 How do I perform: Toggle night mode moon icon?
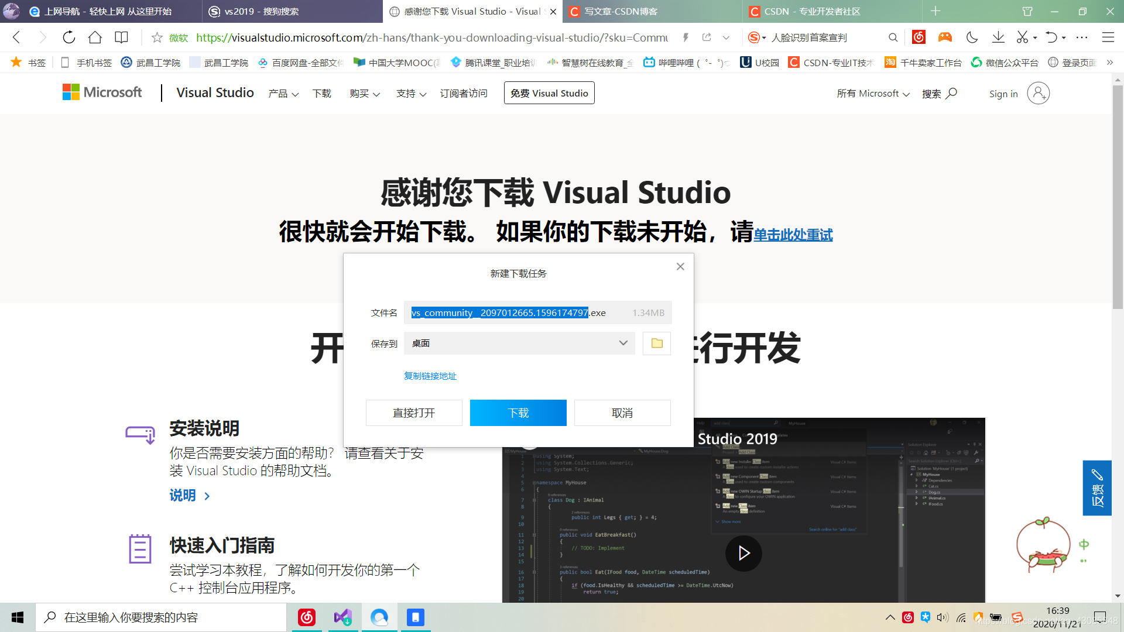coord(972,37)
